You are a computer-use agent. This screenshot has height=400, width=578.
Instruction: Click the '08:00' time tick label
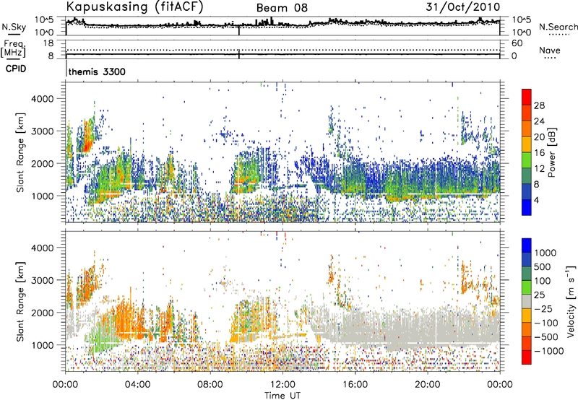[x=210, y=385]
